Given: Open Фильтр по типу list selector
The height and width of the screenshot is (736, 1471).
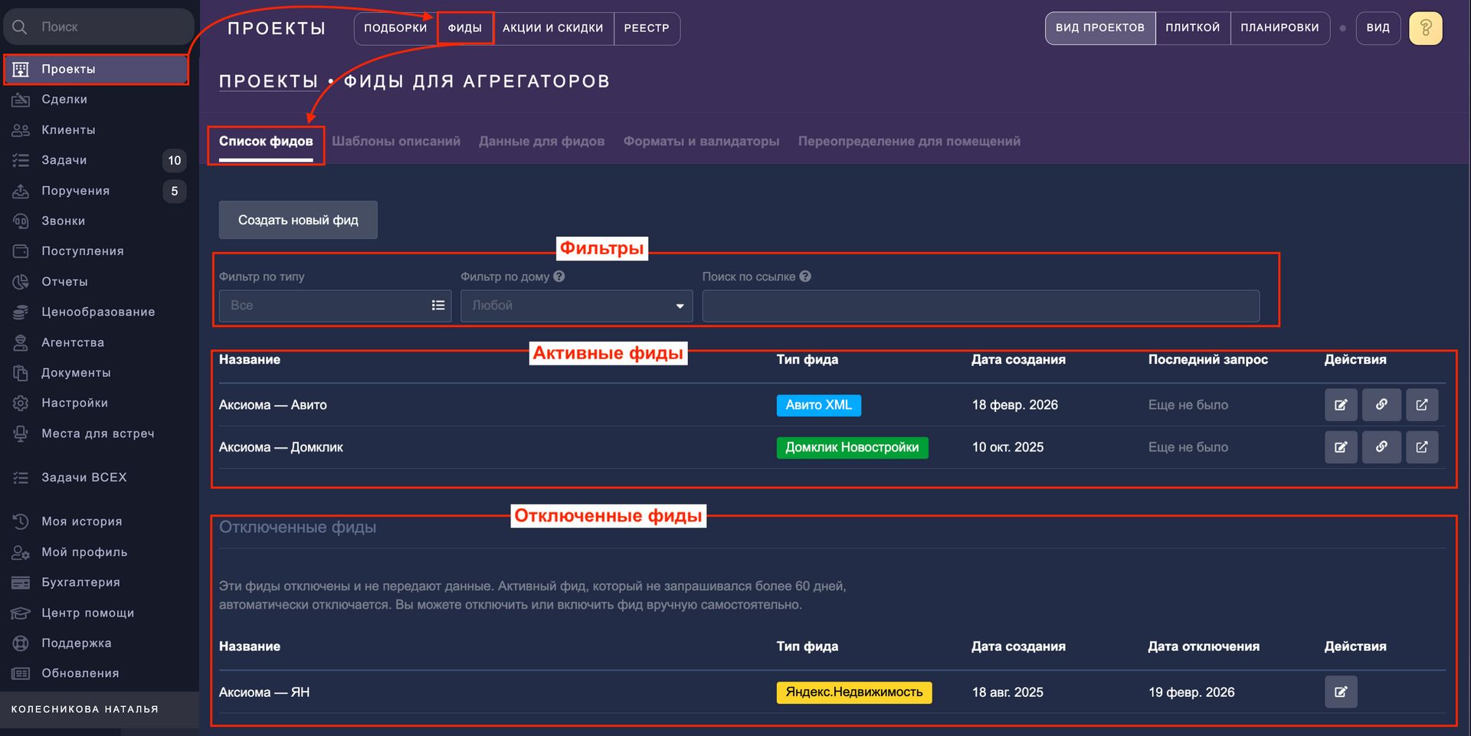Looking at the screenshot, I should point(437,306).
